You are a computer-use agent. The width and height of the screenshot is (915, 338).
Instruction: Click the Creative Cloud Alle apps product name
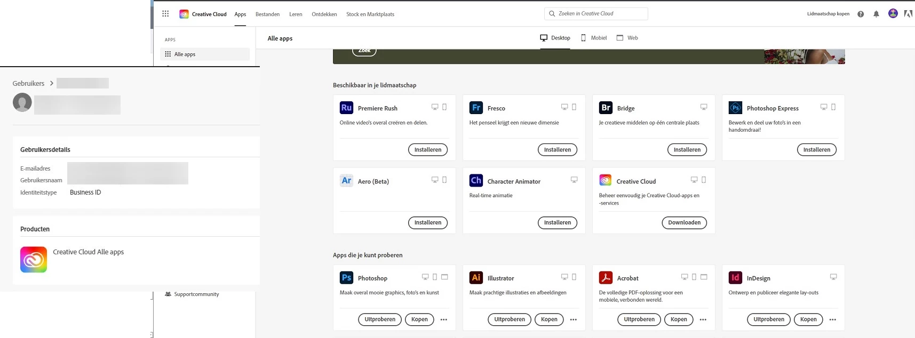[88, 252]
